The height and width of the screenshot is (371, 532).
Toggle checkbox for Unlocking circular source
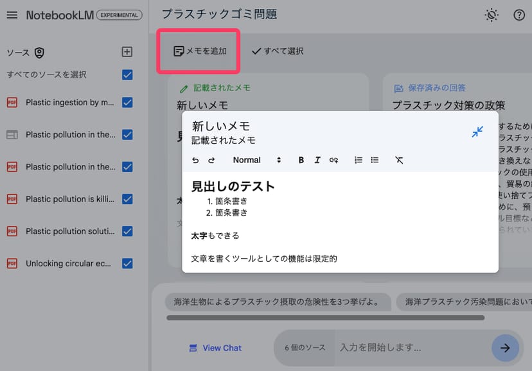(127, 263)
